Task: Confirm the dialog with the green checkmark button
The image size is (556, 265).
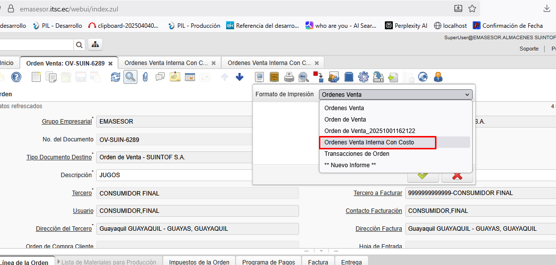Action: tap(423, 176)
